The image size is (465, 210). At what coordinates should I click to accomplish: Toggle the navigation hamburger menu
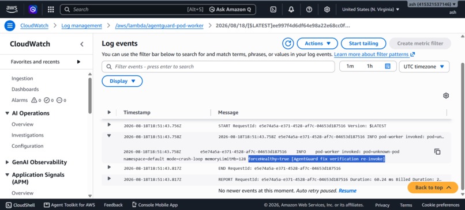(10, 25)
